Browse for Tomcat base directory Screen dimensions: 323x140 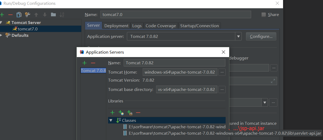[x=222, y=89]
